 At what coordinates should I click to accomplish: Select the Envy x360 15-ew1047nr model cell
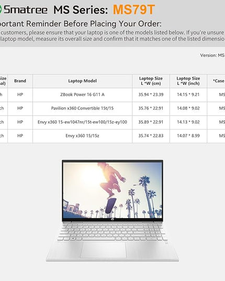pyautogui.click(x=82, y=122)
